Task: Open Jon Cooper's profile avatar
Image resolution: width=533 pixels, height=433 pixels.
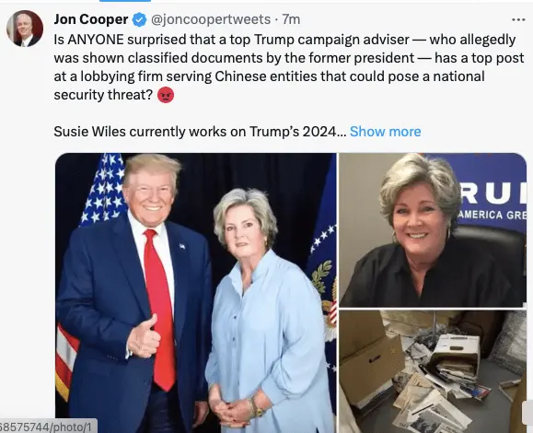Action: pos(25,29)
